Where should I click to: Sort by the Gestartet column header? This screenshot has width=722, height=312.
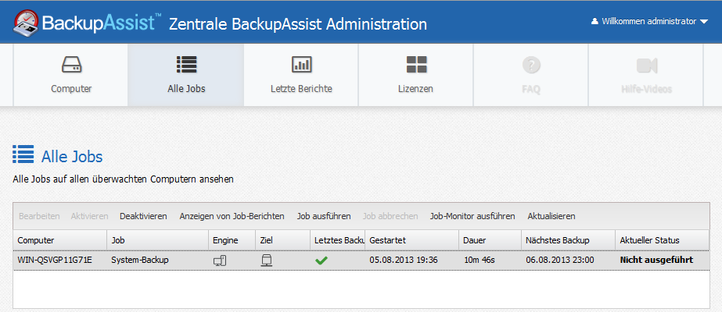click(388, 240)
